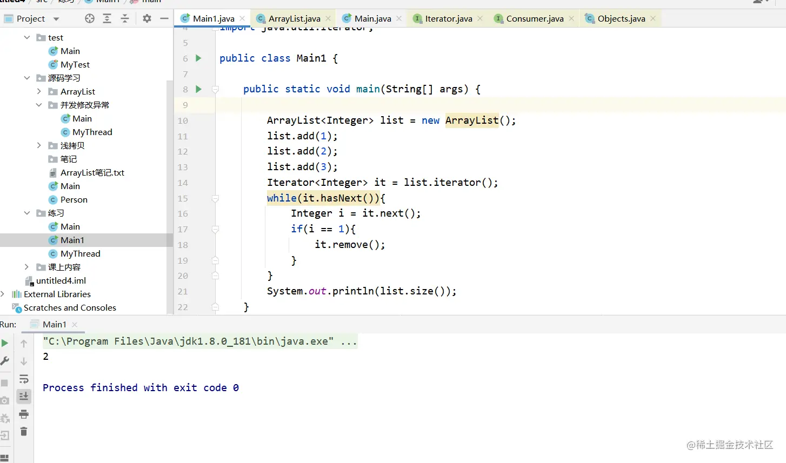Close the Iterator.java tab

[480, 18]
